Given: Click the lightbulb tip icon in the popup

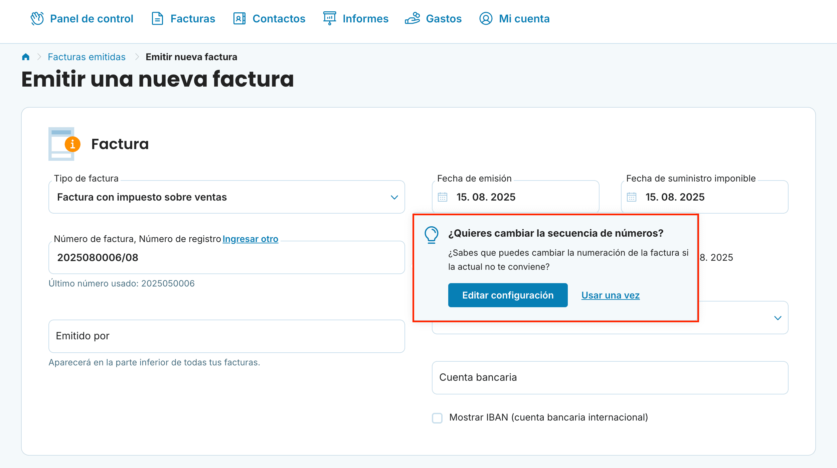Looking at the screenshot, I should pos(431,235).
